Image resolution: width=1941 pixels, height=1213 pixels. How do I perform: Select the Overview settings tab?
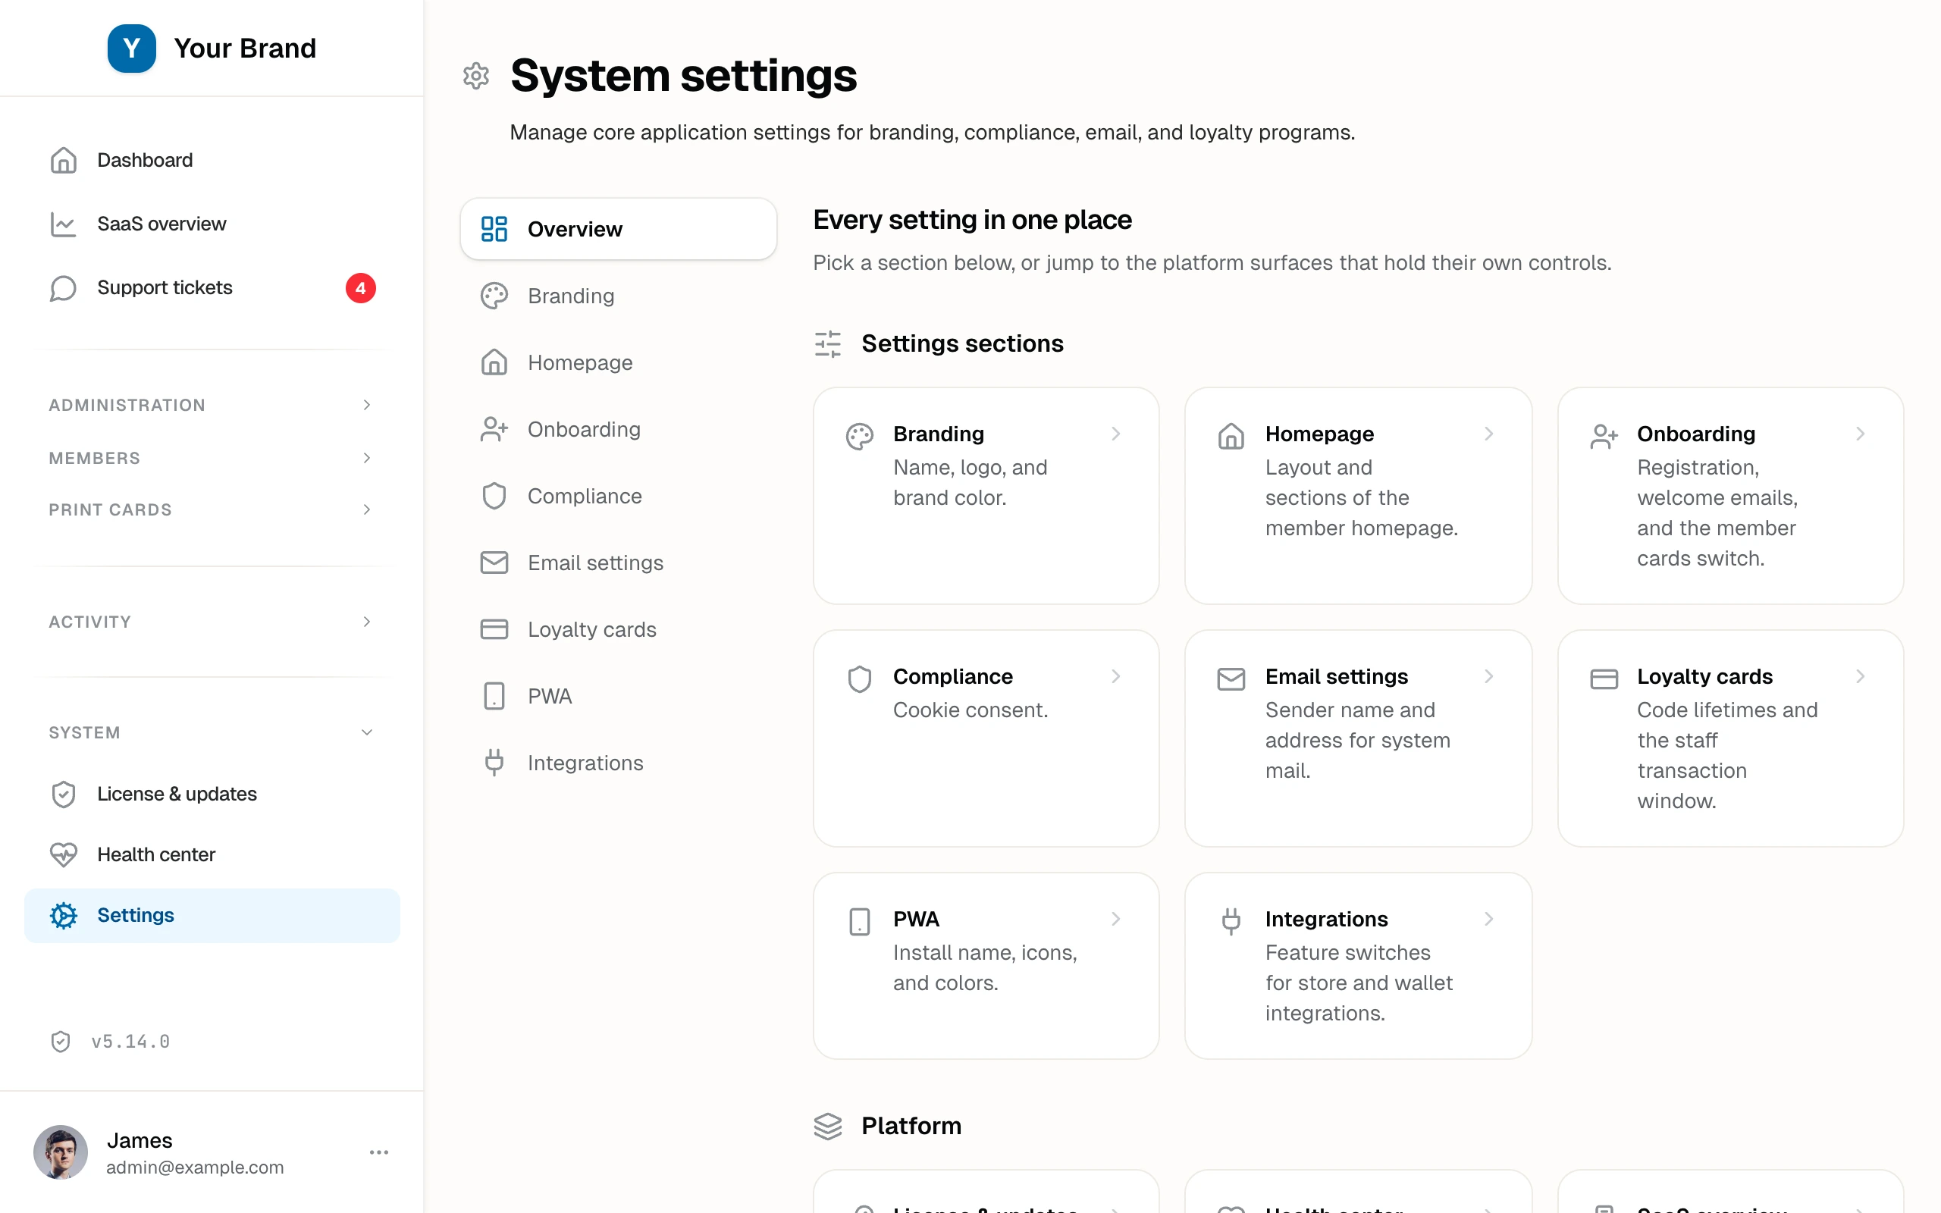point(619,229)
